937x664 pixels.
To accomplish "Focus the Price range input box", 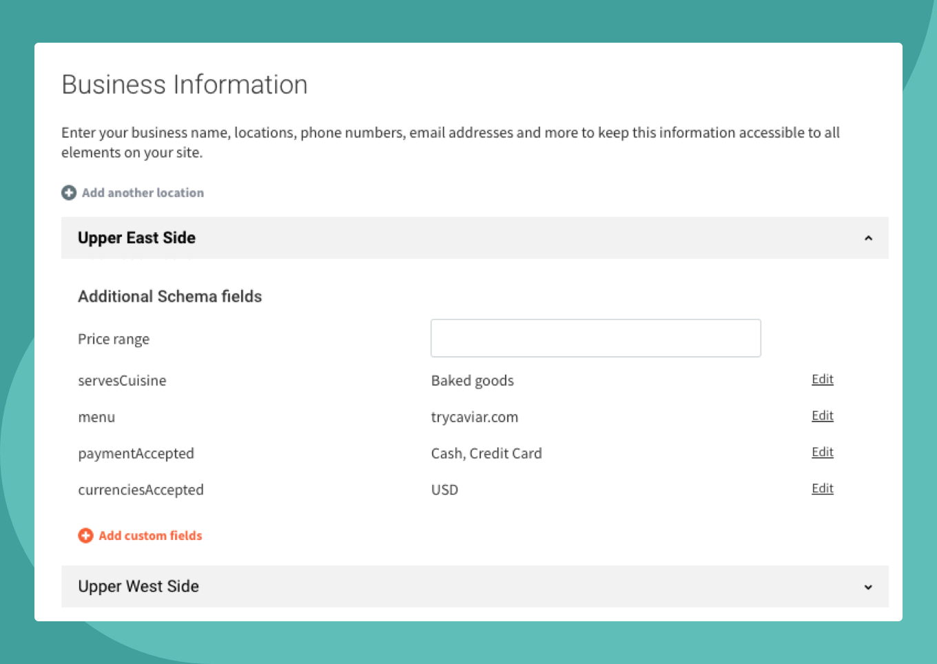I will (596, 338).
